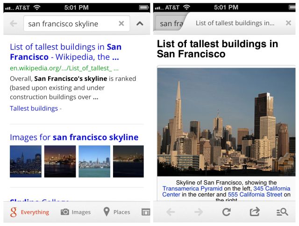Viewport: 299px width, 226px height.
Task: Return to the san francisco search tab
Action: [x=169, y=23]
